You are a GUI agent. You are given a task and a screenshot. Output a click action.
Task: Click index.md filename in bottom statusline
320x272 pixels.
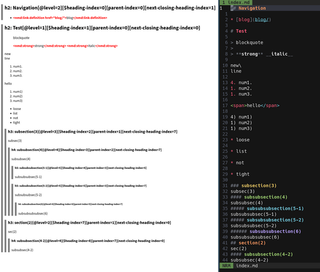247,266
